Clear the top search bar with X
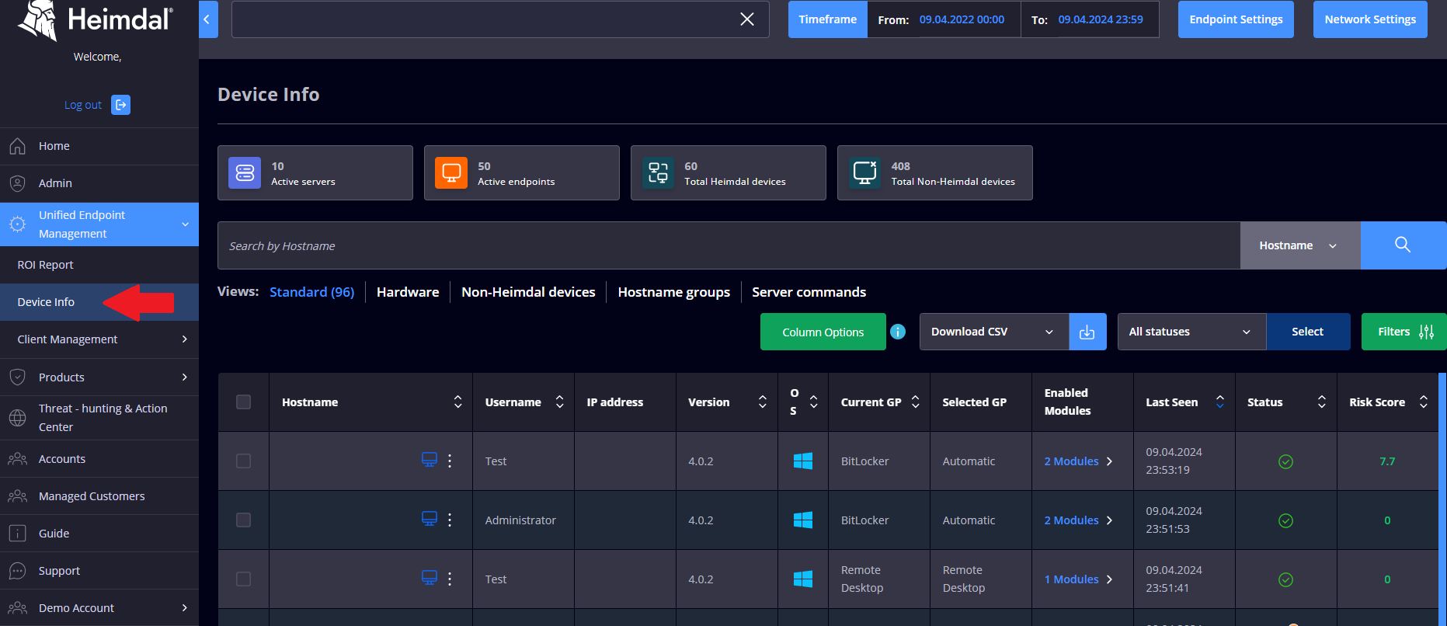The width and height of the screenshot is (1447, 626). tap(747, 19)
